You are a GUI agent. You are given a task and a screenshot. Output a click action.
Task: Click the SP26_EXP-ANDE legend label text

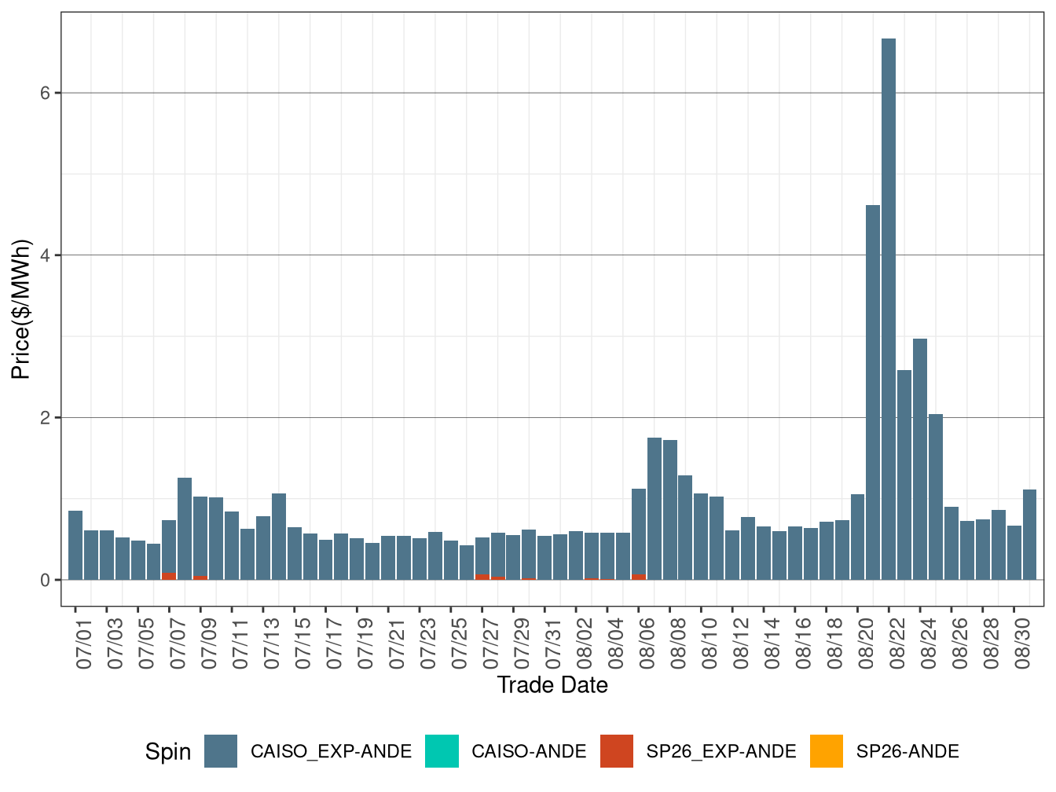[721, 752]
